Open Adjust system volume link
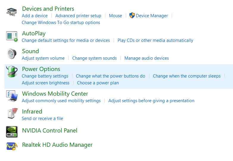Image resolution: width=233 pixels, height=161 pixels. tap(43, 58)
